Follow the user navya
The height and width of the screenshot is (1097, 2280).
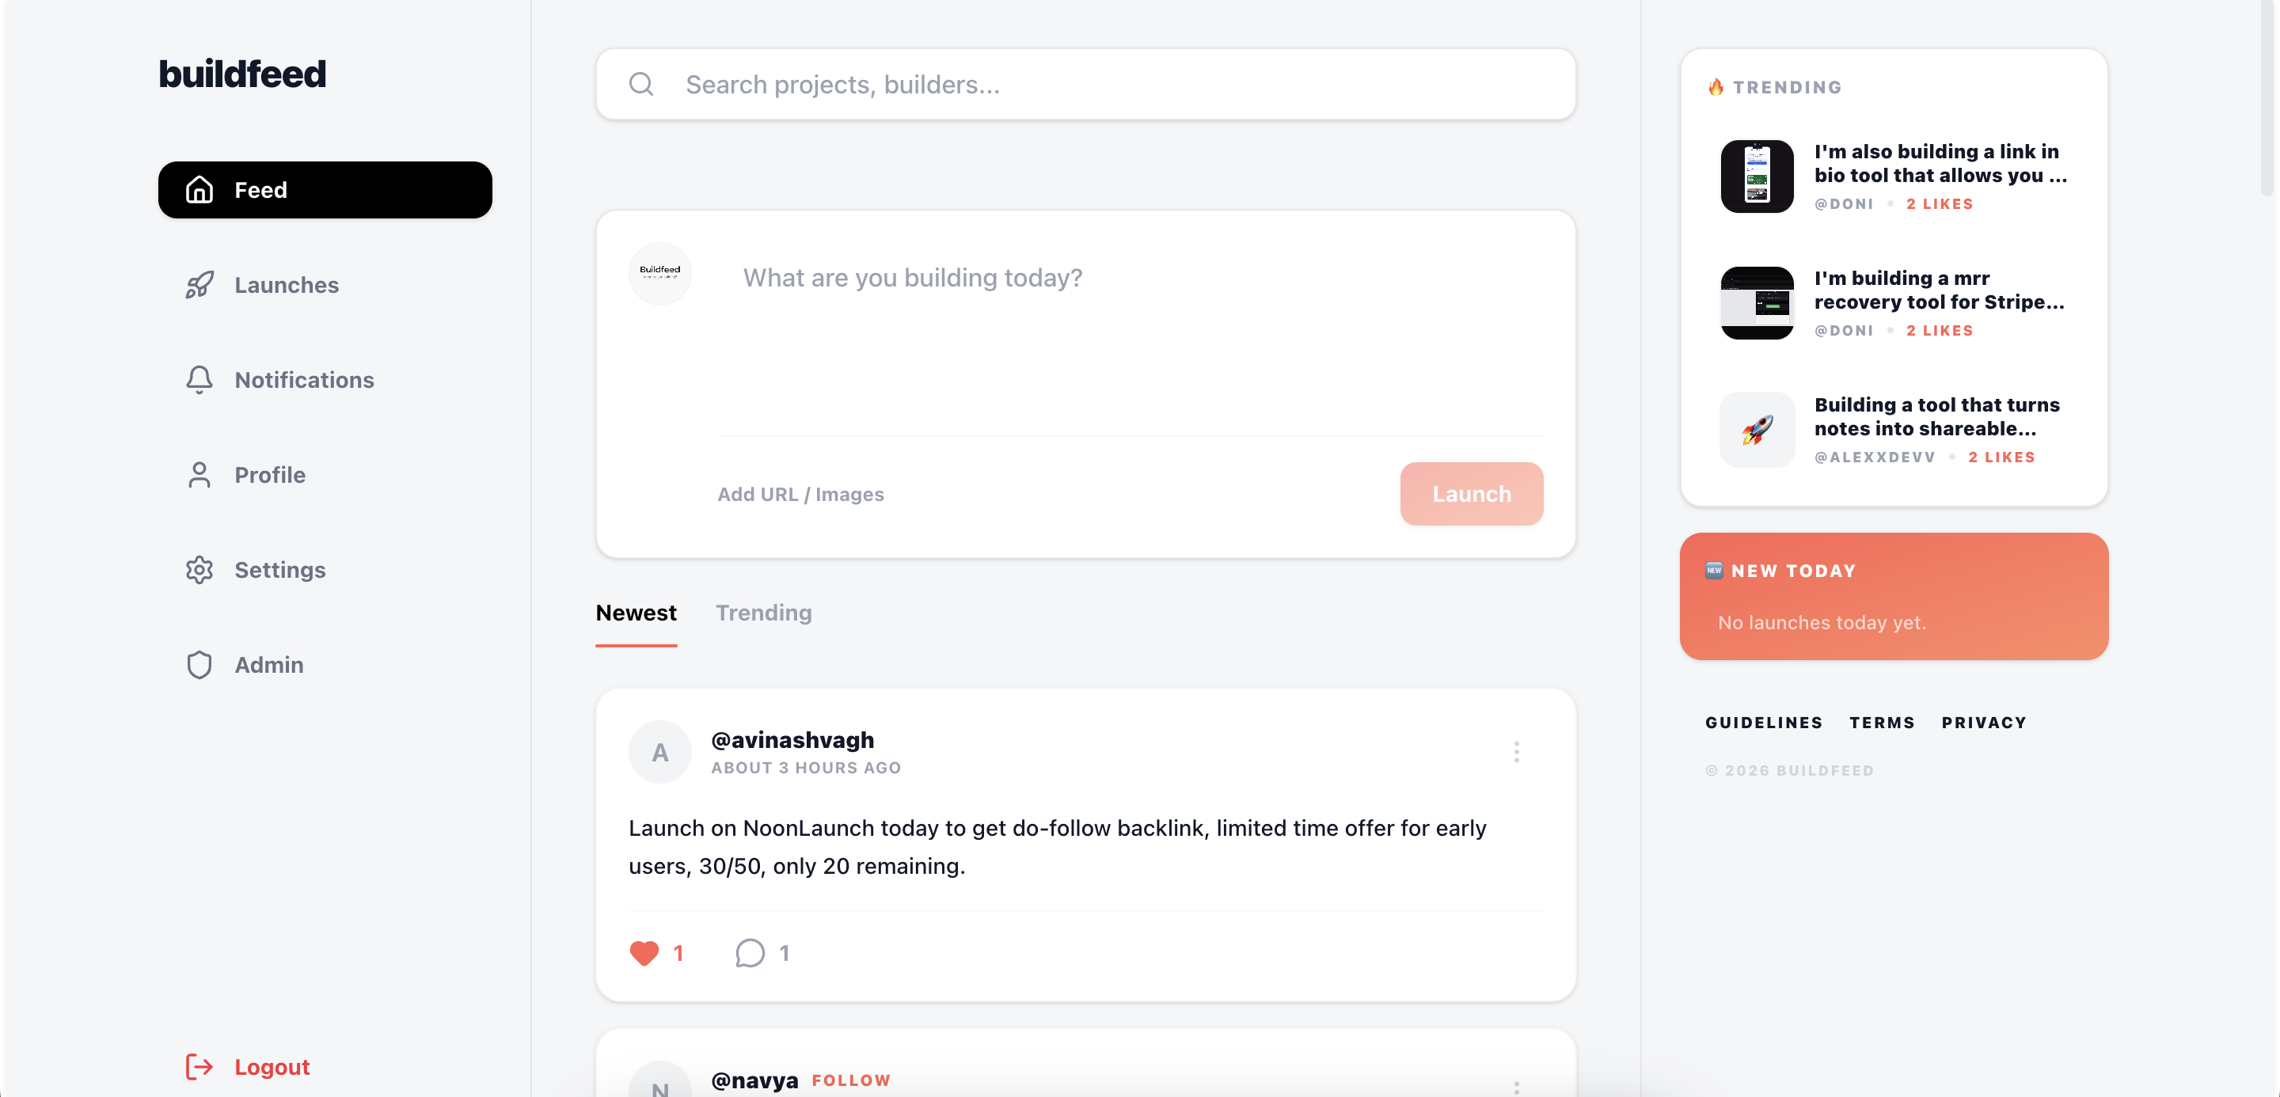[x=850, y=1080]
